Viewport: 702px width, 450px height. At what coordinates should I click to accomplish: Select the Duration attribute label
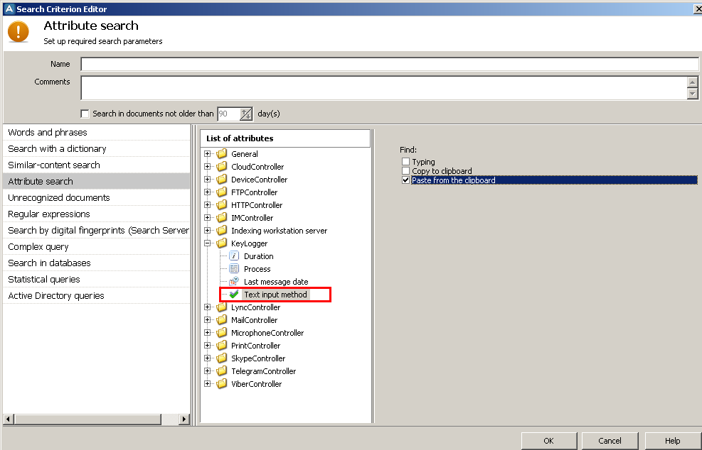(258, 256)
